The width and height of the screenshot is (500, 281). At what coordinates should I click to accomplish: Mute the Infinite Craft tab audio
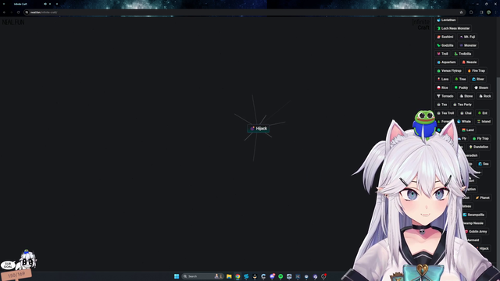point(45,4)
